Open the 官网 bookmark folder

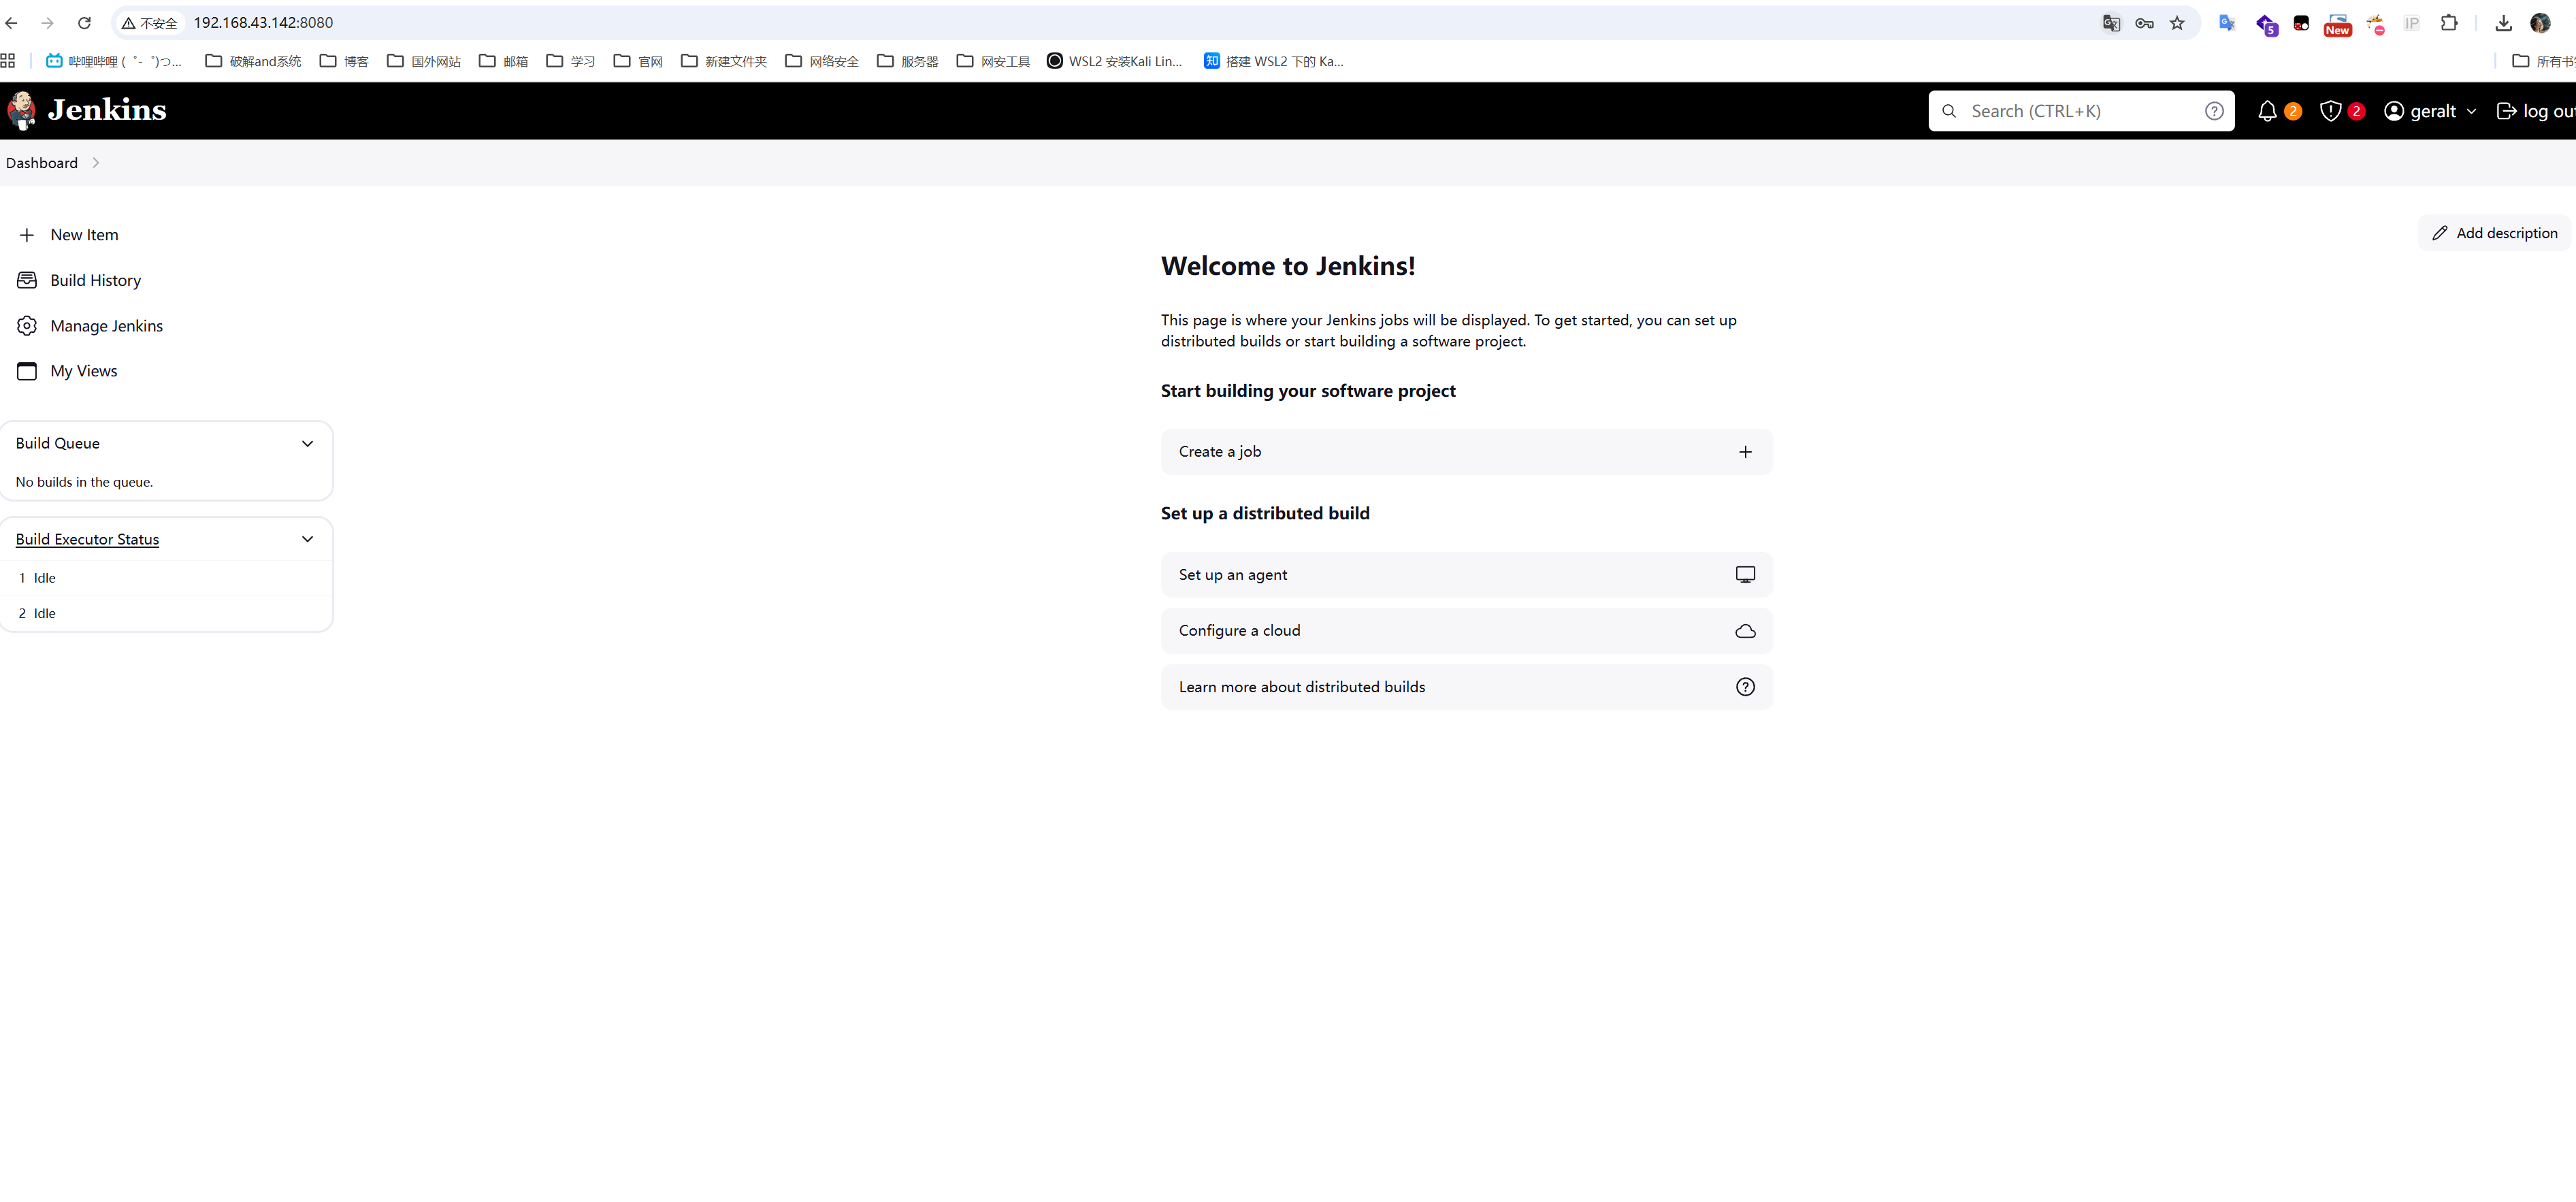(x=638, y=61)
